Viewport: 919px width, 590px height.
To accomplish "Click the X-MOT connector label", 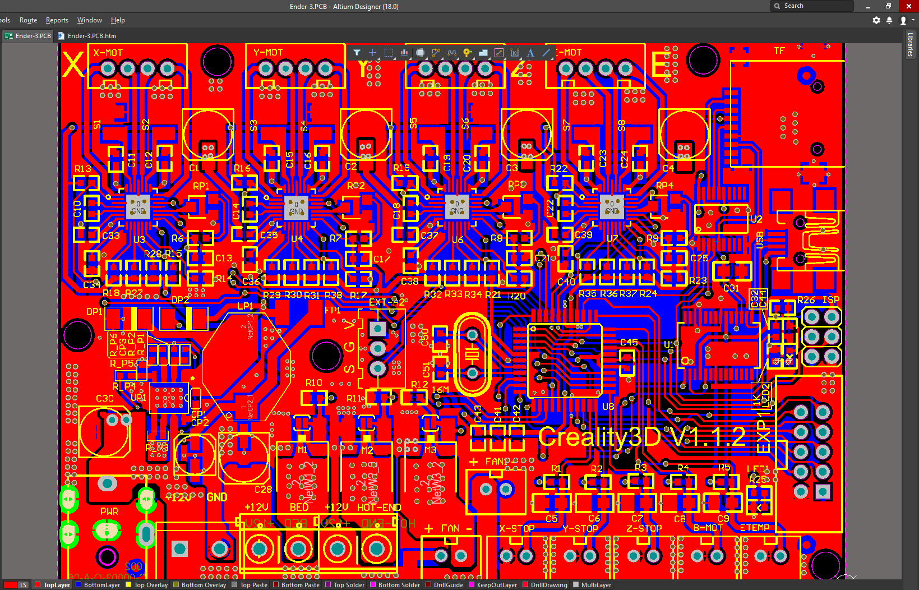I will [108, 53].
